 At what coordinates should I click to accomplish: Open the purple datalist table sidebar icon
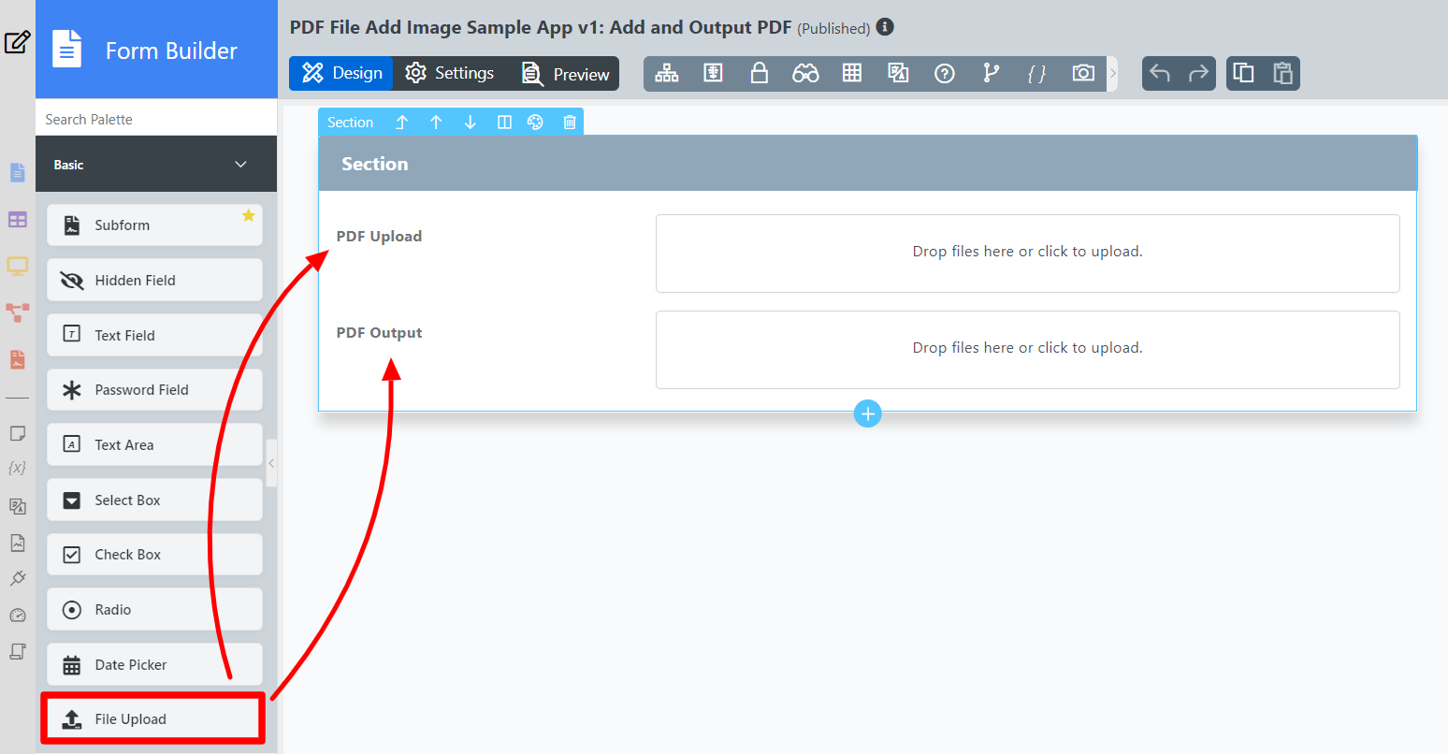17,220
